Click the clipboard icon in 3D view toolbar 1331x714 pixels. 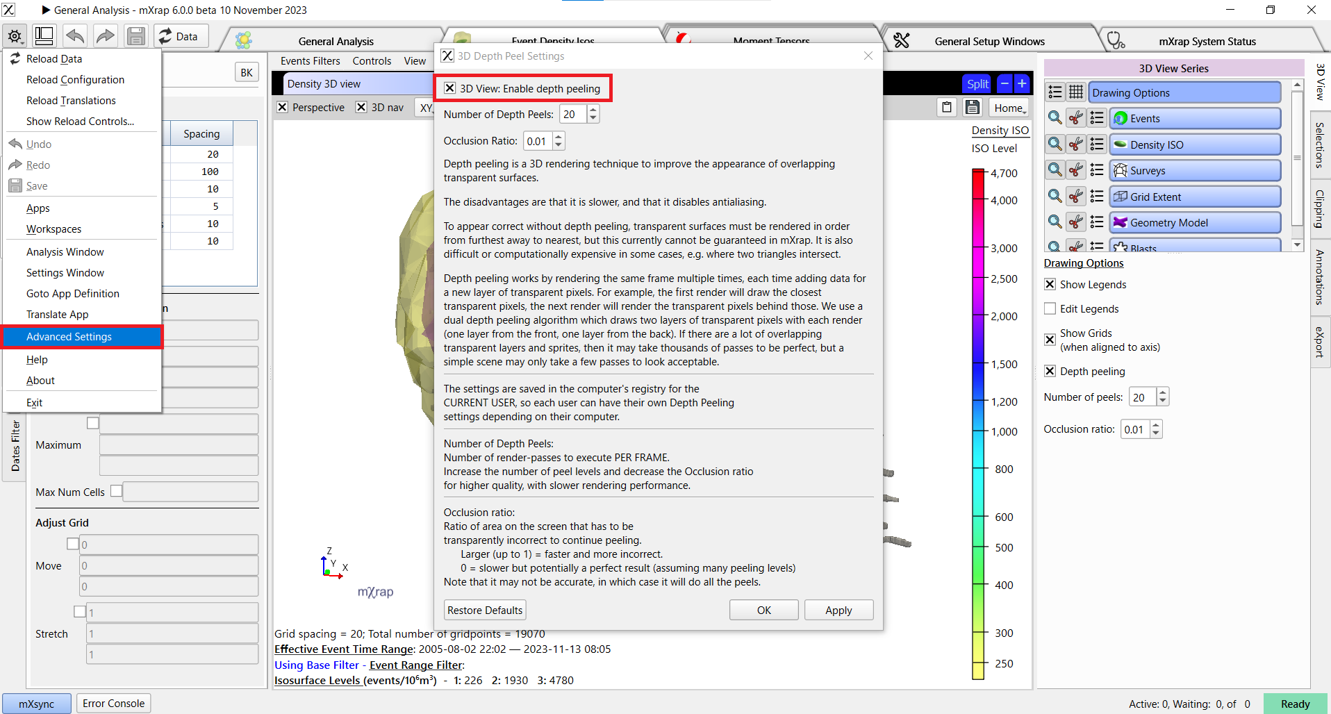coord(947,108)
